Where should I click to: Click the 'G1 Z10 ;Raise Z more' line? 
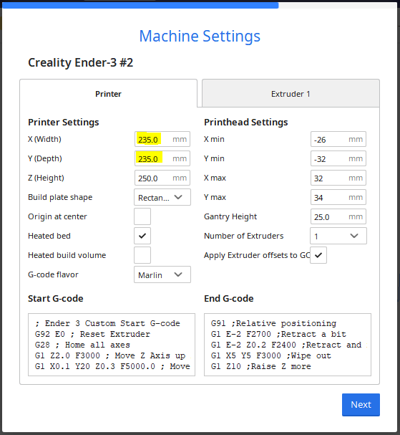point(261,366)
